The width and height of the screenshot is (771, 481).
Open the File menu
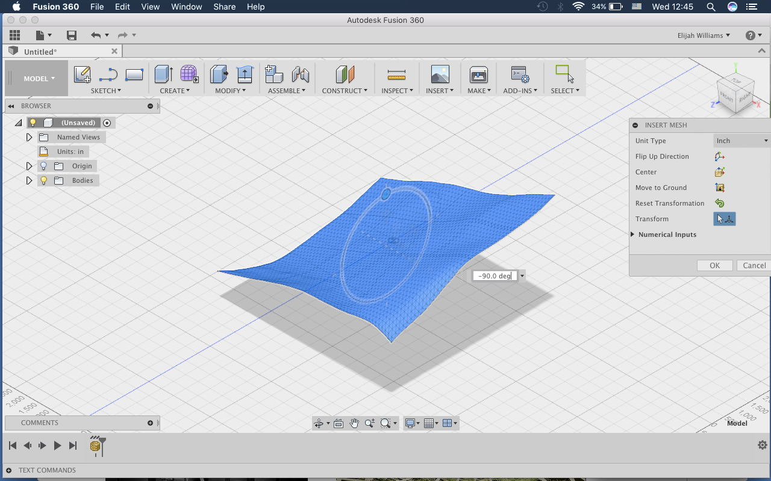(x=96, y=7)
